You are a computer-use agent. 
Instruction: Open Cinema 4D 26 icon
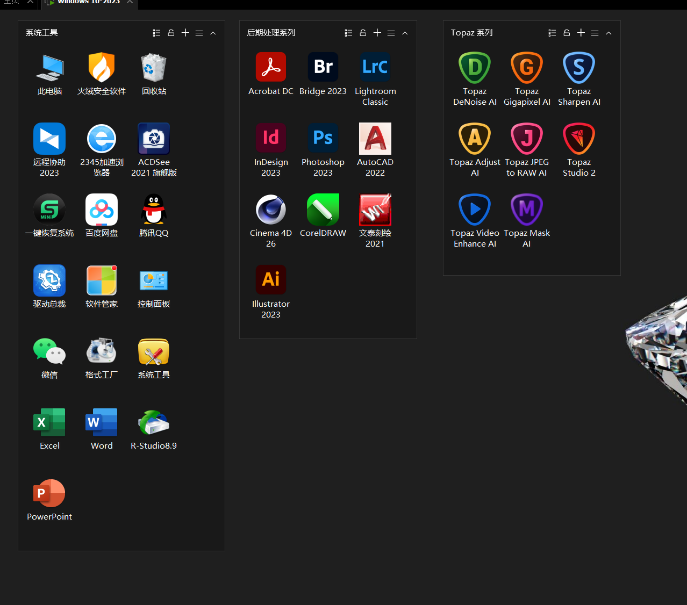pos(271,210)
